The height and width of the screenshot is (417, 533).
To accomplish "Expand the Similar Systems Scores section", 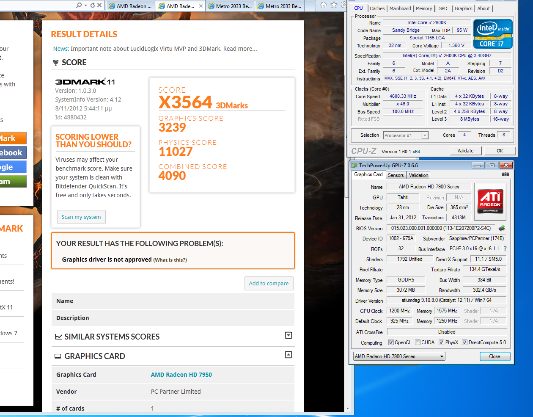I will tap(288, 335).
